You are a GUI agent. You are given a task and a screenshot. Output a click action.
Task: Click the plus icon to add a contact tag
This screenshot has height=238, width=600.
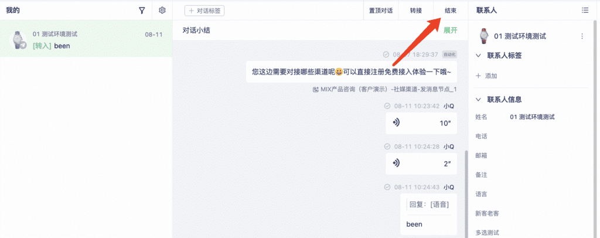pos(478,76)
